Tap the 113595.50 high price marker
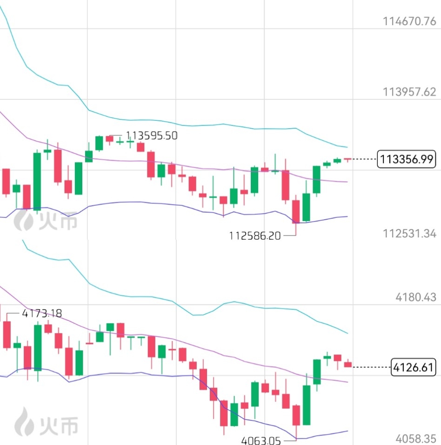The width and height of the screenshot is (441, 445). click(152, 136)
